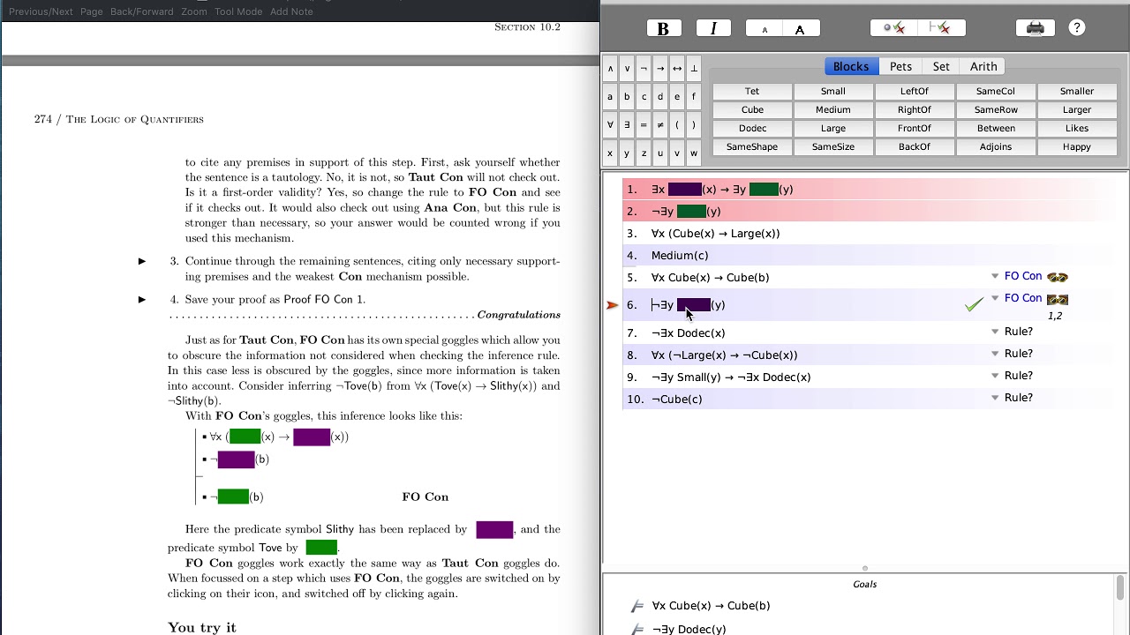Insert the right parenthesis symbol
Image resolution: width=1130 pixels, height=635 pixels.
point(694,124)
